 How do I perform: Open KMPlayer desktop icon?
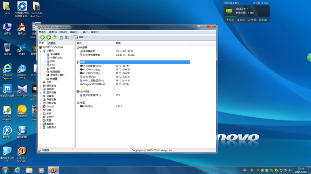coord(22,91)
